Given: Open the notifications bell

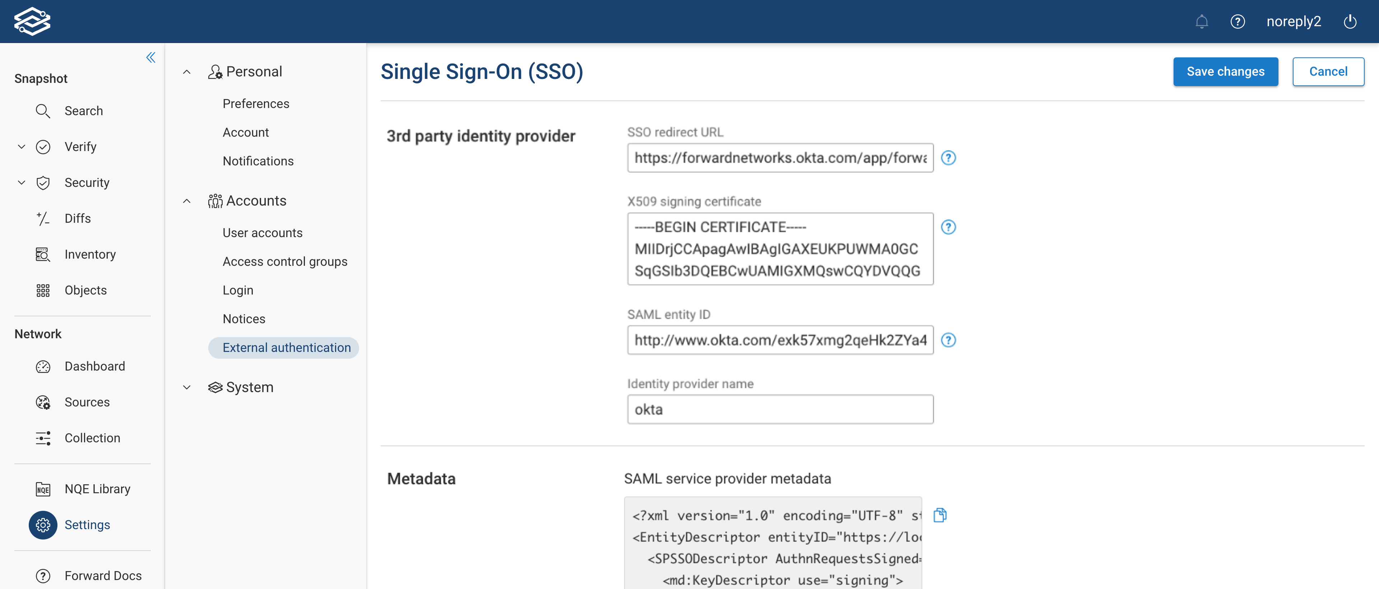Looking at the screenshot, I should [x=1201, y=22].
